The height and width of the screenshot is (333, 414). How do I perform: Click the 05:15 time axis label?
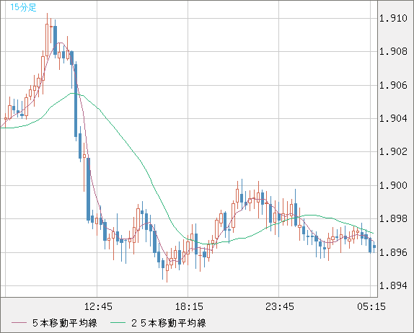click(x=371, y=306)
